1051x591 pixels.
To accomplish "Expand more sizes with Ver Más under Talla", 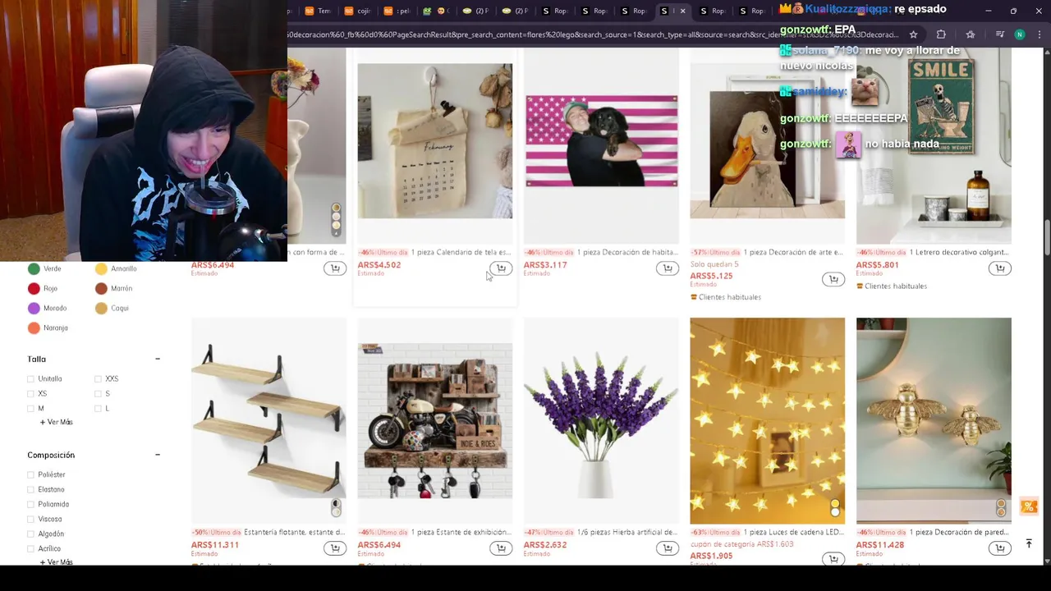I will click(x=57, y=422).
